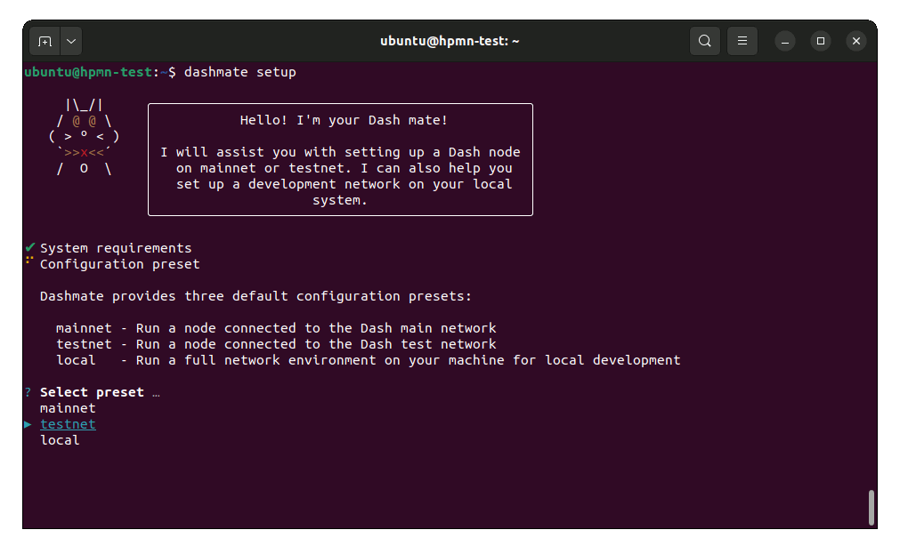Viewport: 900px width, 554px height.
Task: Select the mainnet preset option
Action: pos(68,408)
